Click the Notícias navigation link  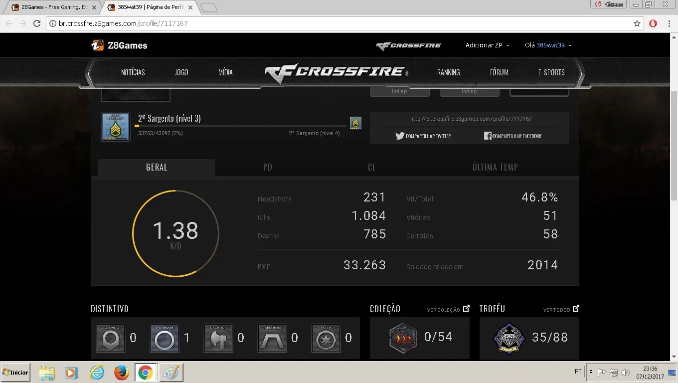[133, 72]
